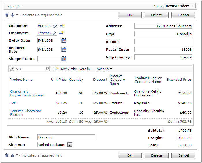202x163 pixels.
Task: Click the Total value $831.03
Action: coord(185,145)
